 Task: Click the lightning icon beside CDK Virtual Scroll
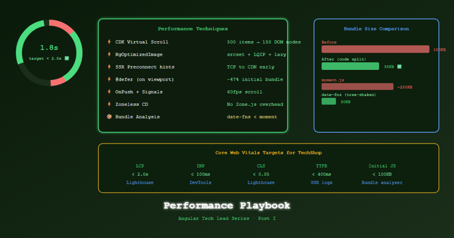click(109, 42)
